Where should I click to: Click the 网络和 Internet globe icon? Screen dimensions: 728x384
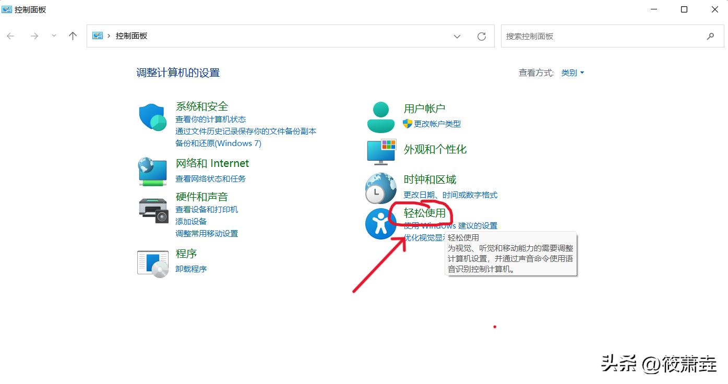tap(152, 171)
